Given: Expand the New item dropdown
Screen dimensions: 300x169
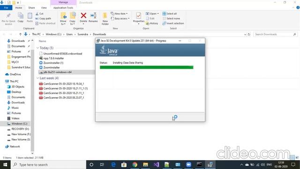Looking at the screenshot, I should point(119,14).
